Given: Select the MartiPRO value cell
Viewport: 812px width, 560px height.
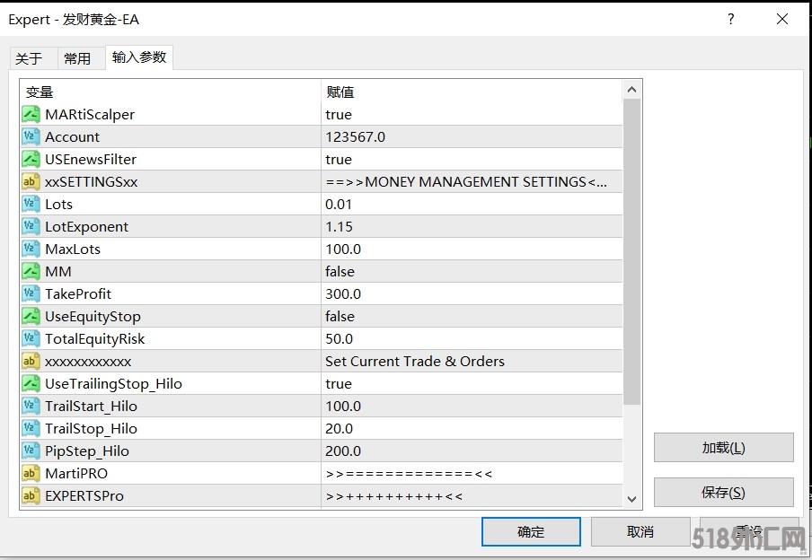Looking at the screenshot, I should 472,473.
